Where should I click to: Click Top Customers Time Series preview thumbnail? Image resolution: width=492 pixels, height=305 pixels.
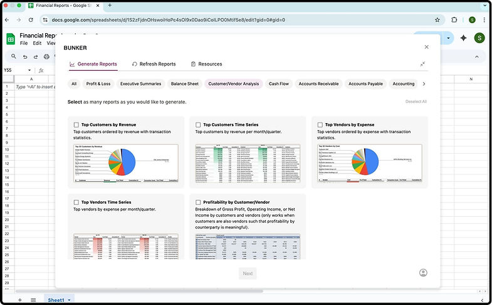tap(248, 163)
